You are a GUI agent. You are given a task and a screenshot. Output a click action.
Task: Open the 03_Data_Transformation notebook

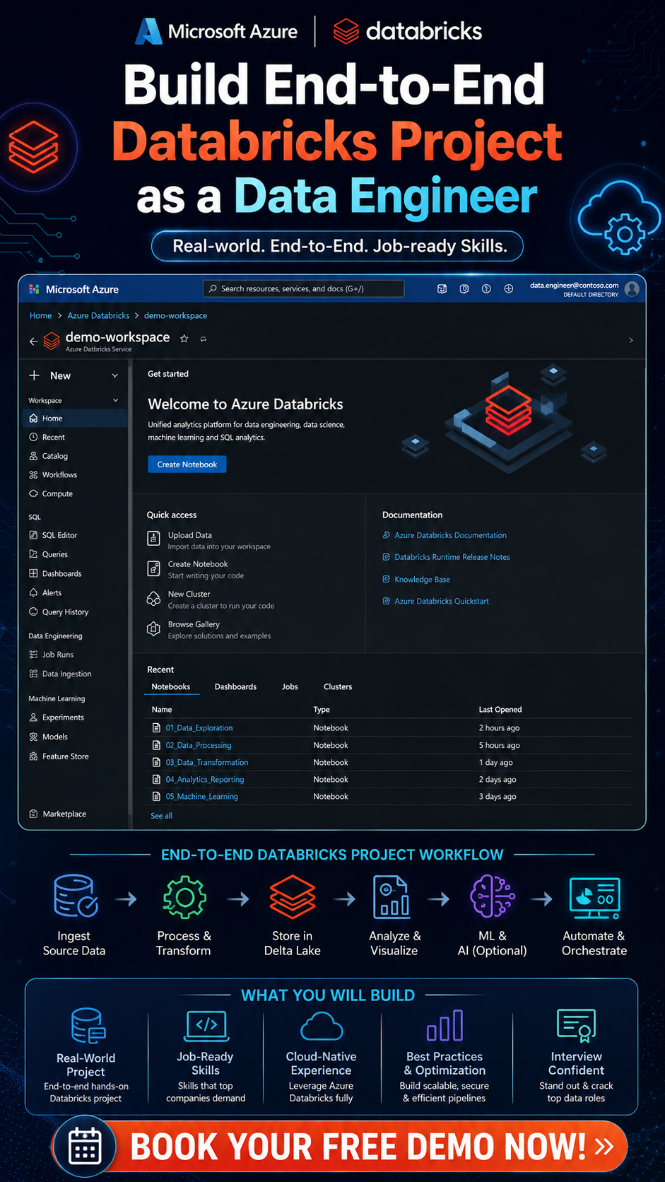point(207,762)
